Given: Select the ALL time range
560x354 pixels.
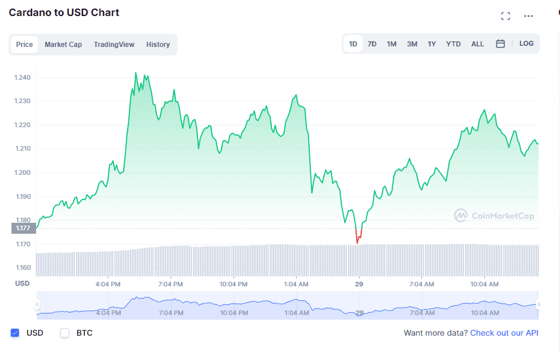Looking at the screenshot, I should point(477,43).
